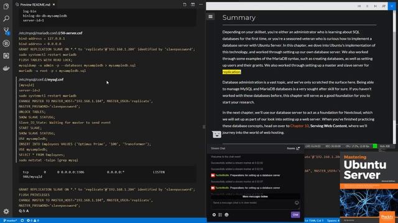398x223 pixels.
Task: Click the pause control in reader toolbar
Action: tap(367, 6)
